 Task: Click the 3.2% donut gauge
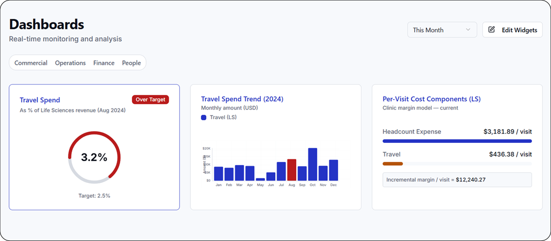94,157
